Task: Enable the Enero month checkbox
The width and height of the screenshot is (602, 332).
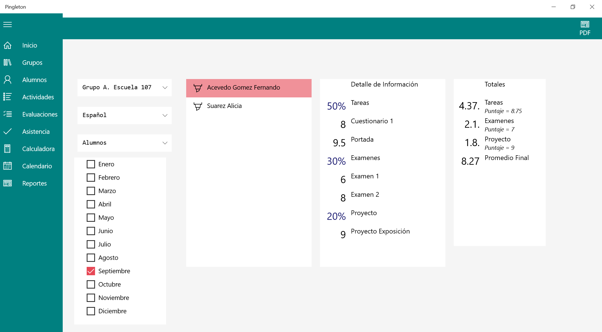Action: click(91, 164)
